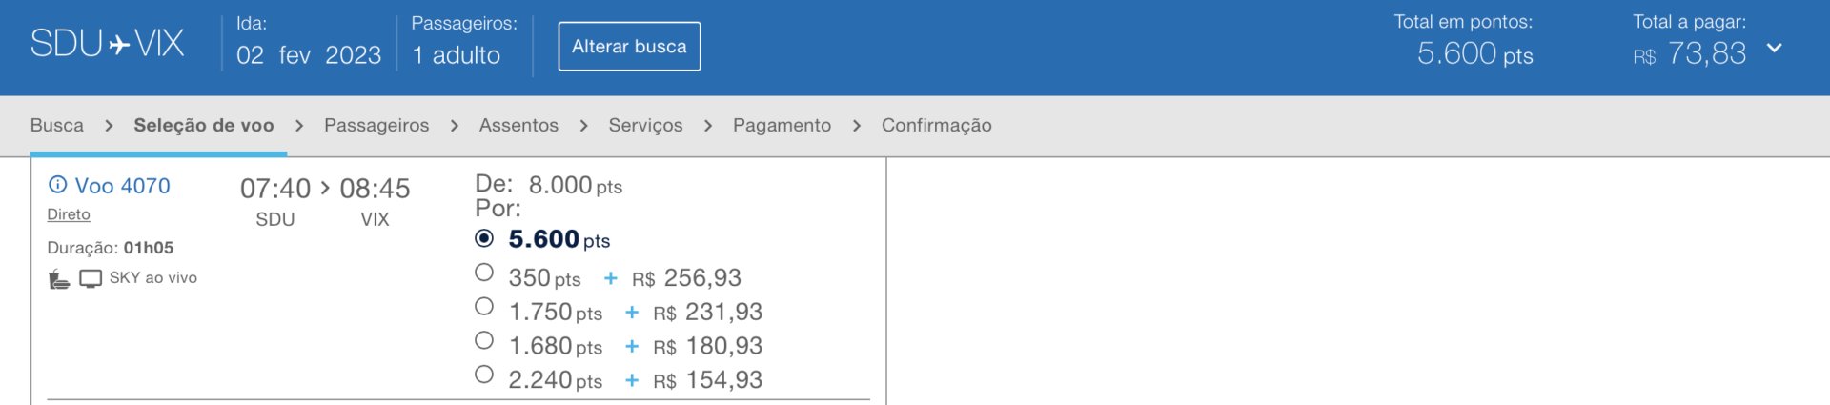Click the plus icon beside 2.240 pts
This screenshot has height=405, width=1830.
click(x=632, y=380)
